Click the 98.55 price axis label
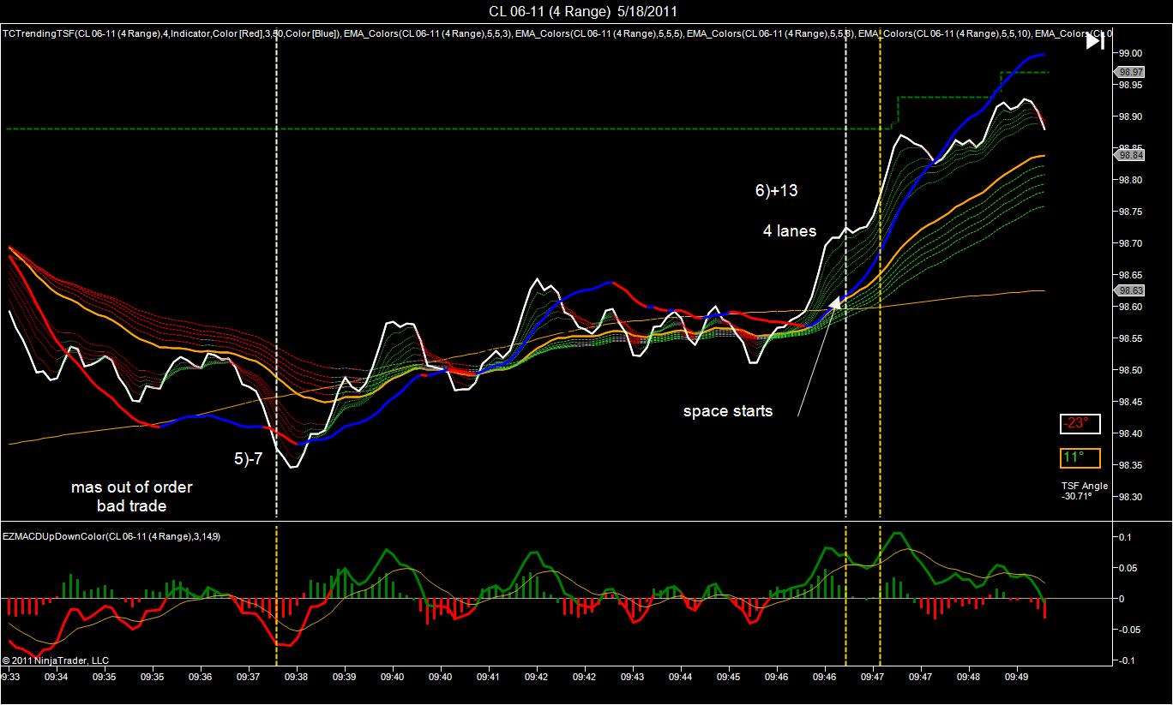This screenshot has height=705, width=1173. 1131,338
